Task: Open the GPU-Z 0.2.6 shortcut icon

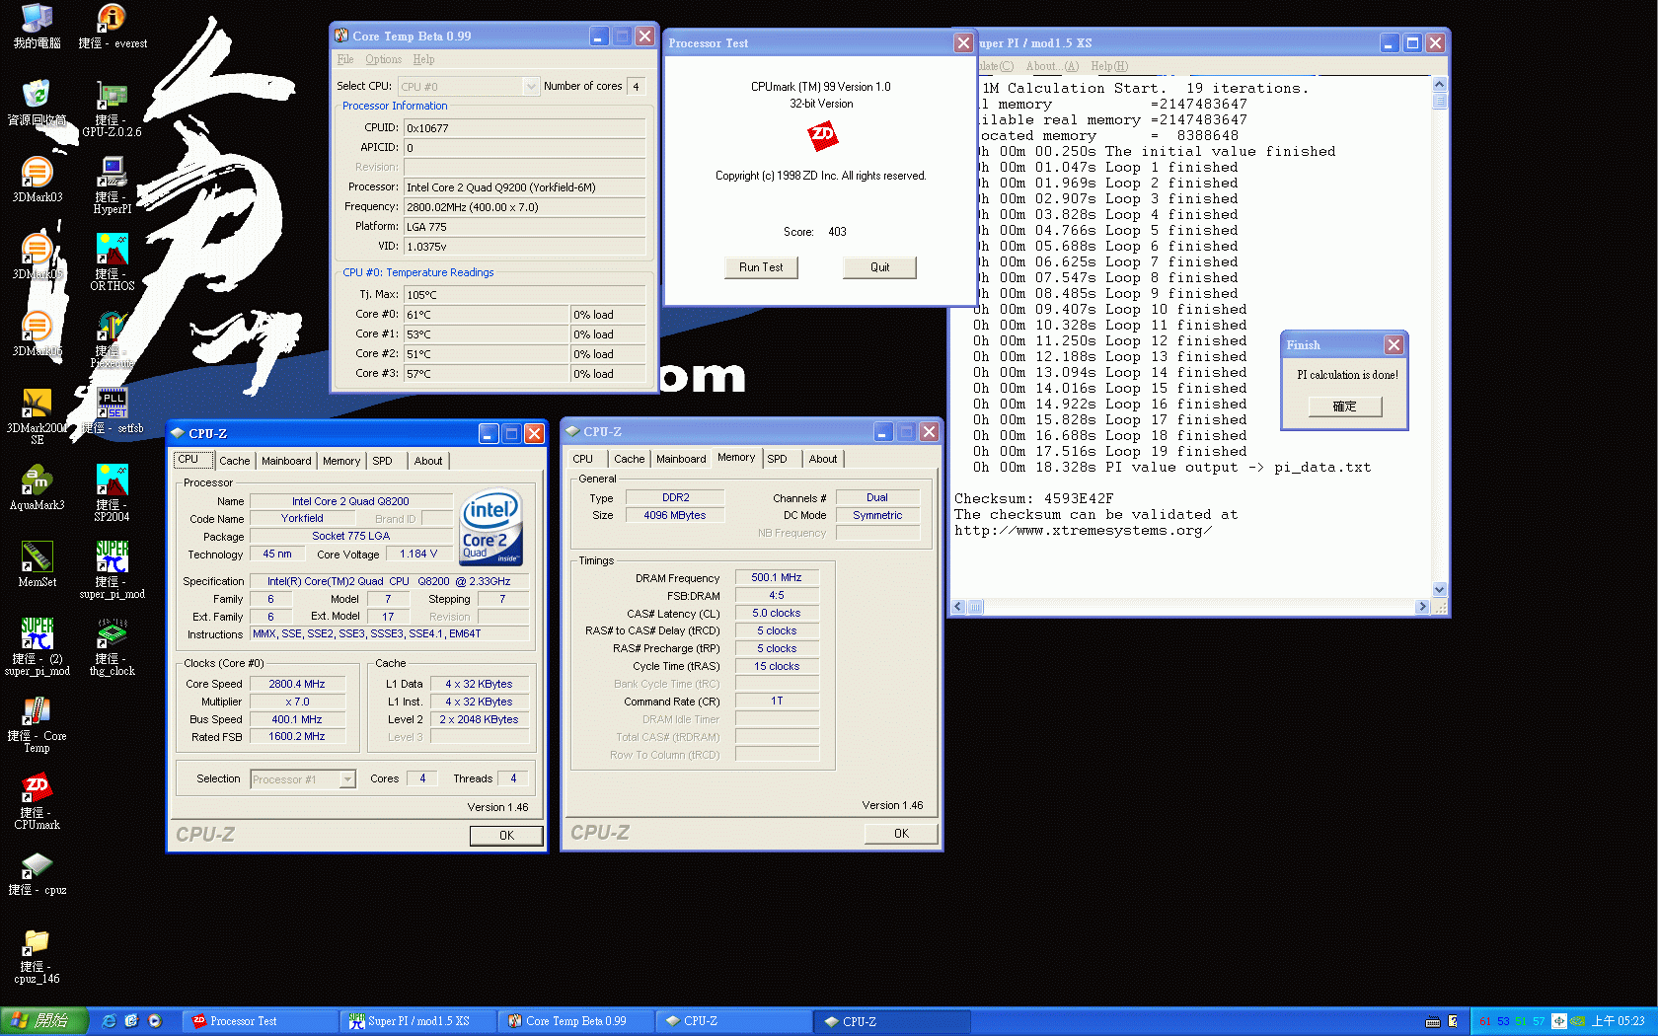Action: point(113,109)
